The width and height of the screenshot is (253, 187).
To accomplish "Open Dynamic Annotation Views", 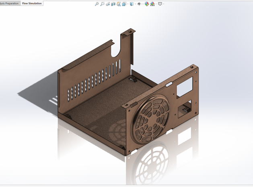I will (x=119, y=4).
